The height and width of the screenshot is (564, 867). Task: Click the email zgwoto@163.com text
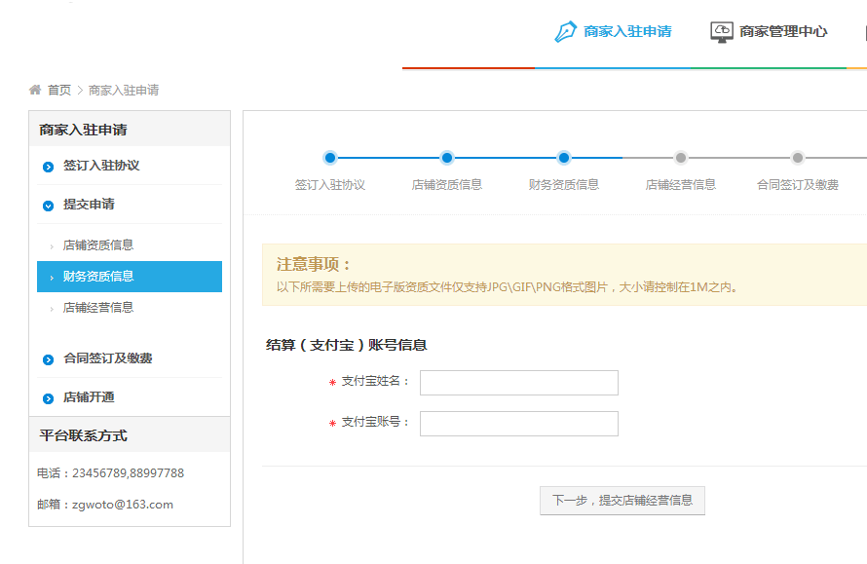pos(123,505)
